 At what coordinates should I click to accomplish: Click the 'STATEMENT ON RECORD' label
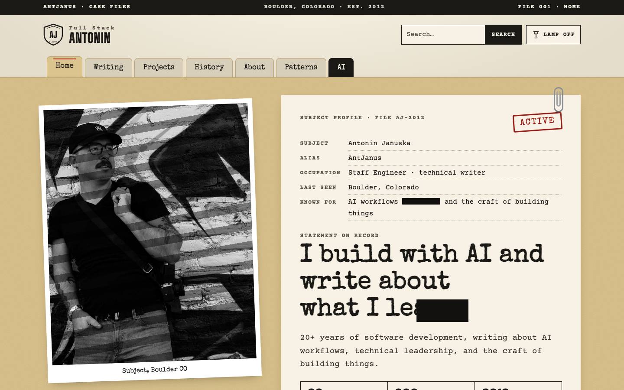(339, 235)
